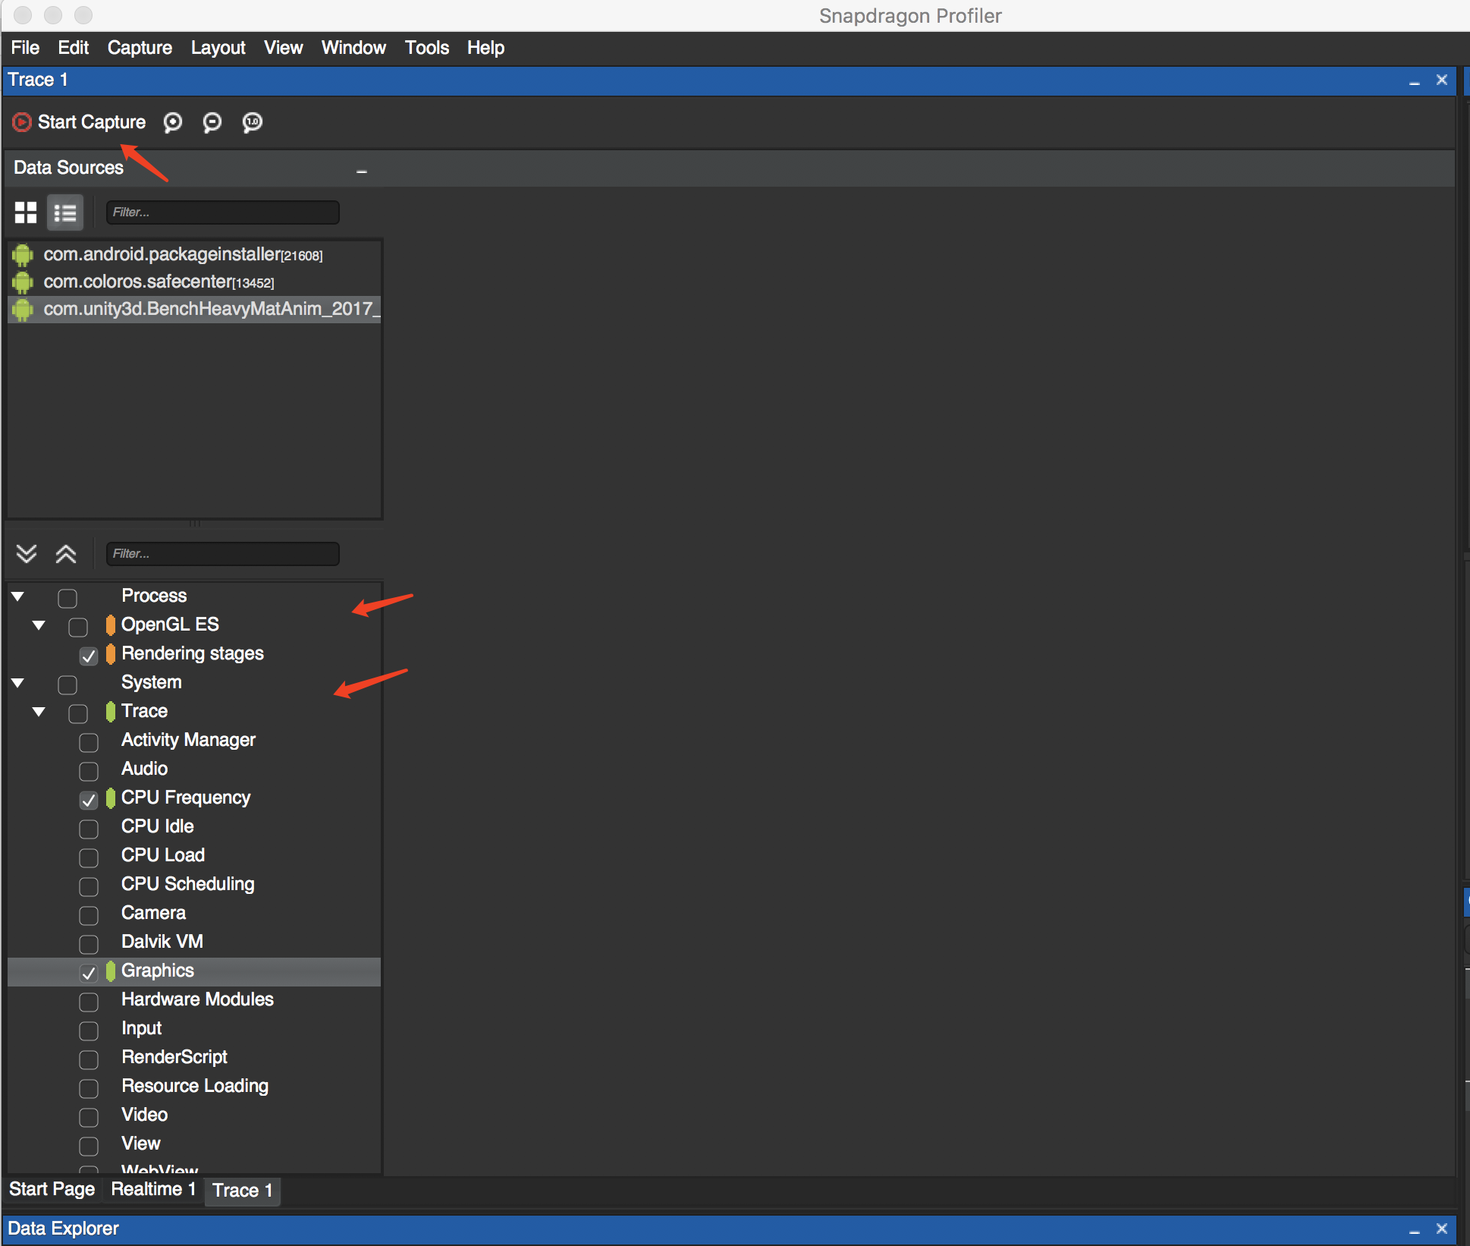Switch to the Realtime 1 tab
The width and height of the screenshot is (1470, 1246).
(153, 1189)
